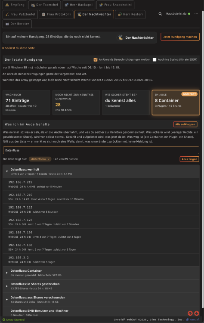
Task: Focus the Datenfluss filter input field
Action: click(x=101, y=150)
